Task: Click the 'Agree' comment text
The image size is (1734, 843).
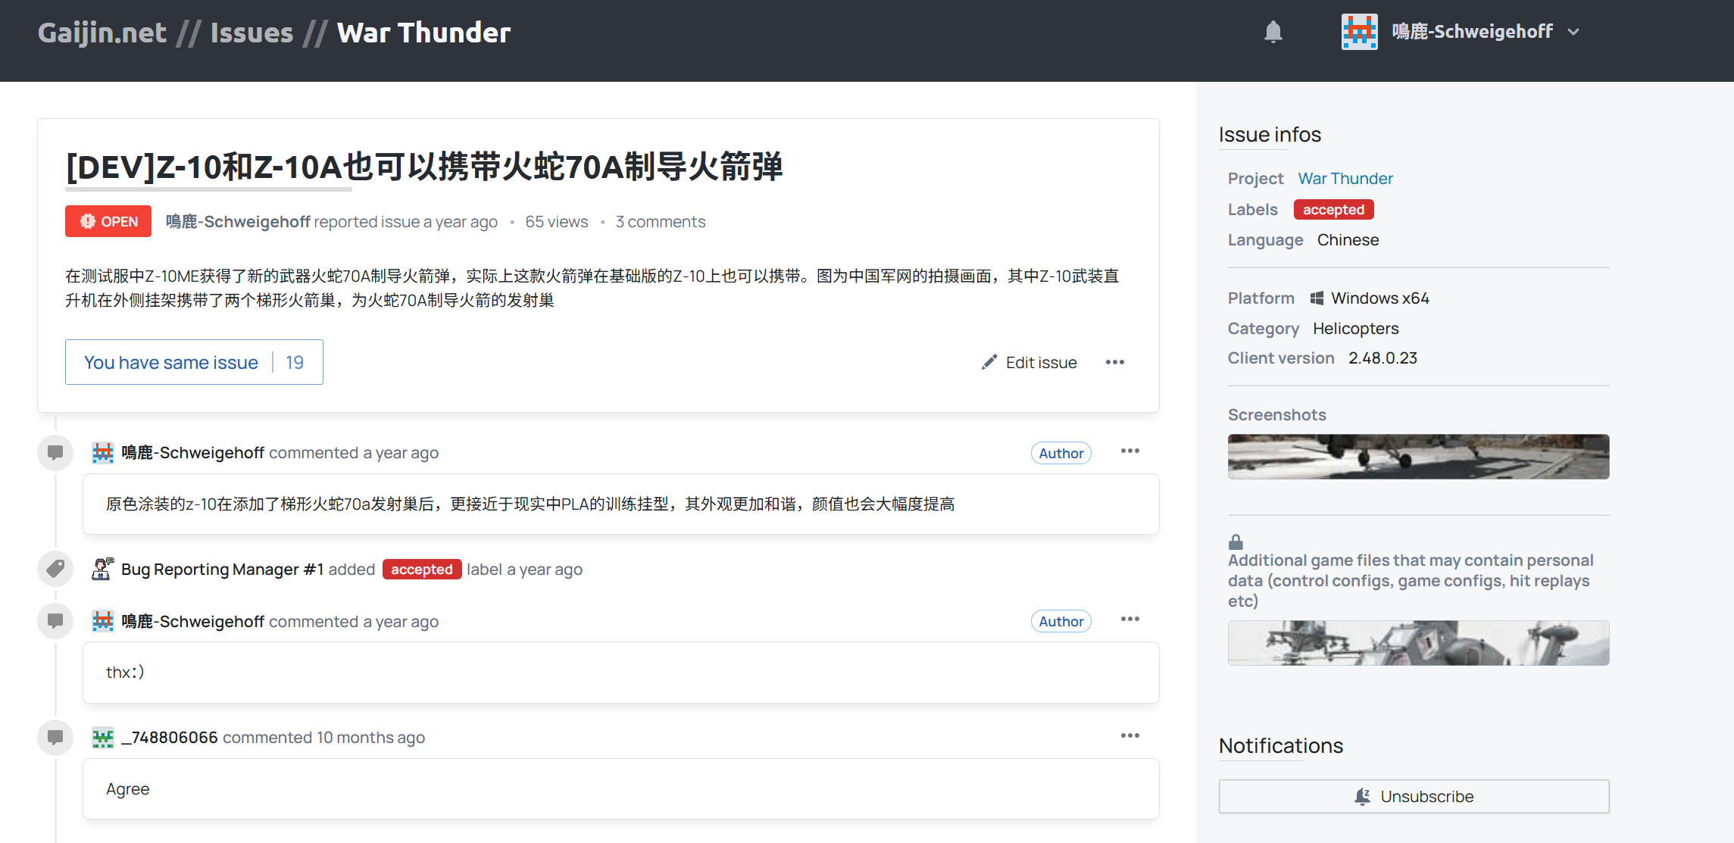Action: pos(128,789)
